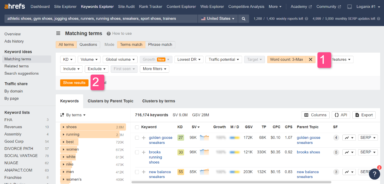384x184 pixels.
Task: Open brooks shoes parent topic link
Action: click(x=308, y=152)
